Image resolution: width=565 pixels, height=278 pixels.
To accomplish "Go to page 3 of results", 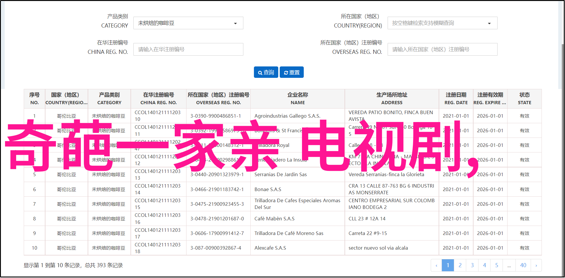I will point(472,265).
